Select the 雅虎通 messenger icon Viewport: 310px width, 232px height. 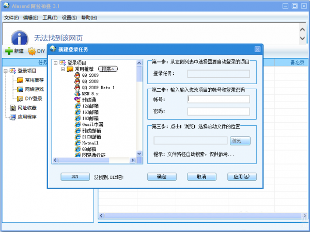pos(78,100)
